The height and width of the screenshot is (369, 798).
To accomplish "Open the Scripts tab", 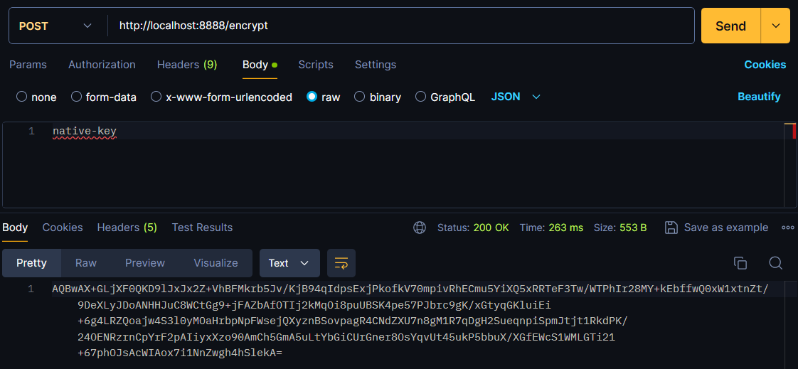I will point(316,65).
